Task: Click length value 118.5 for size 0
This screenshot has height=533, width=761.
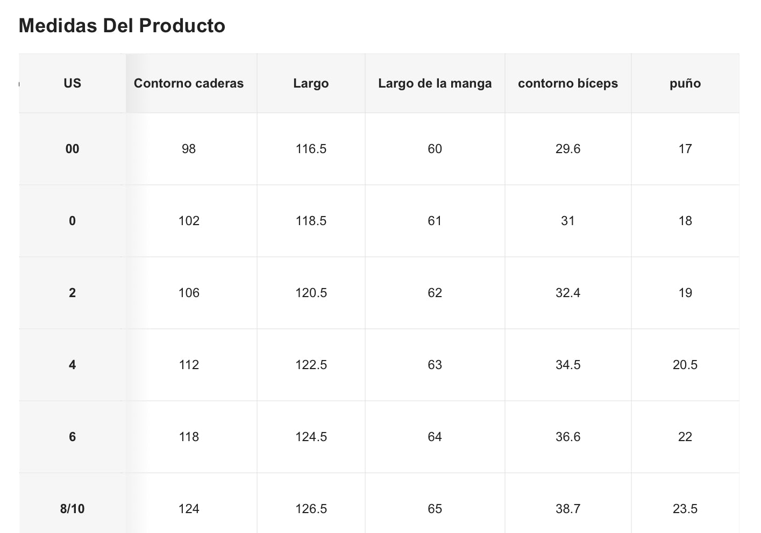Action: tap(311, 221)
